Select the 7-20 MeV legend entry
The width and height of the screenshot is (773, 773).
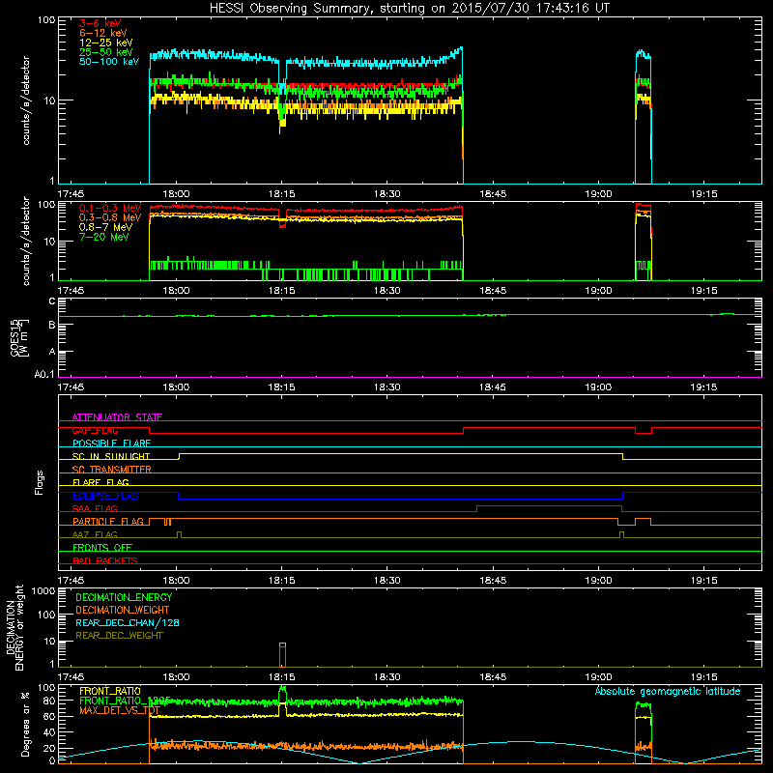point(103,237)
